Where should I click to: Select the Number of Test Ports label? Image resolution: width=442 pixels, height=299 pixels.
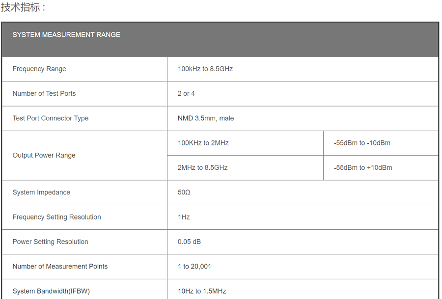click(x=44, y=94)
